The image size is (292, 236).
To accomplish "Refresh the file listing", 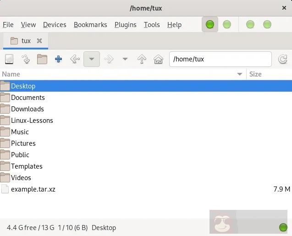I will pos(282,59).
